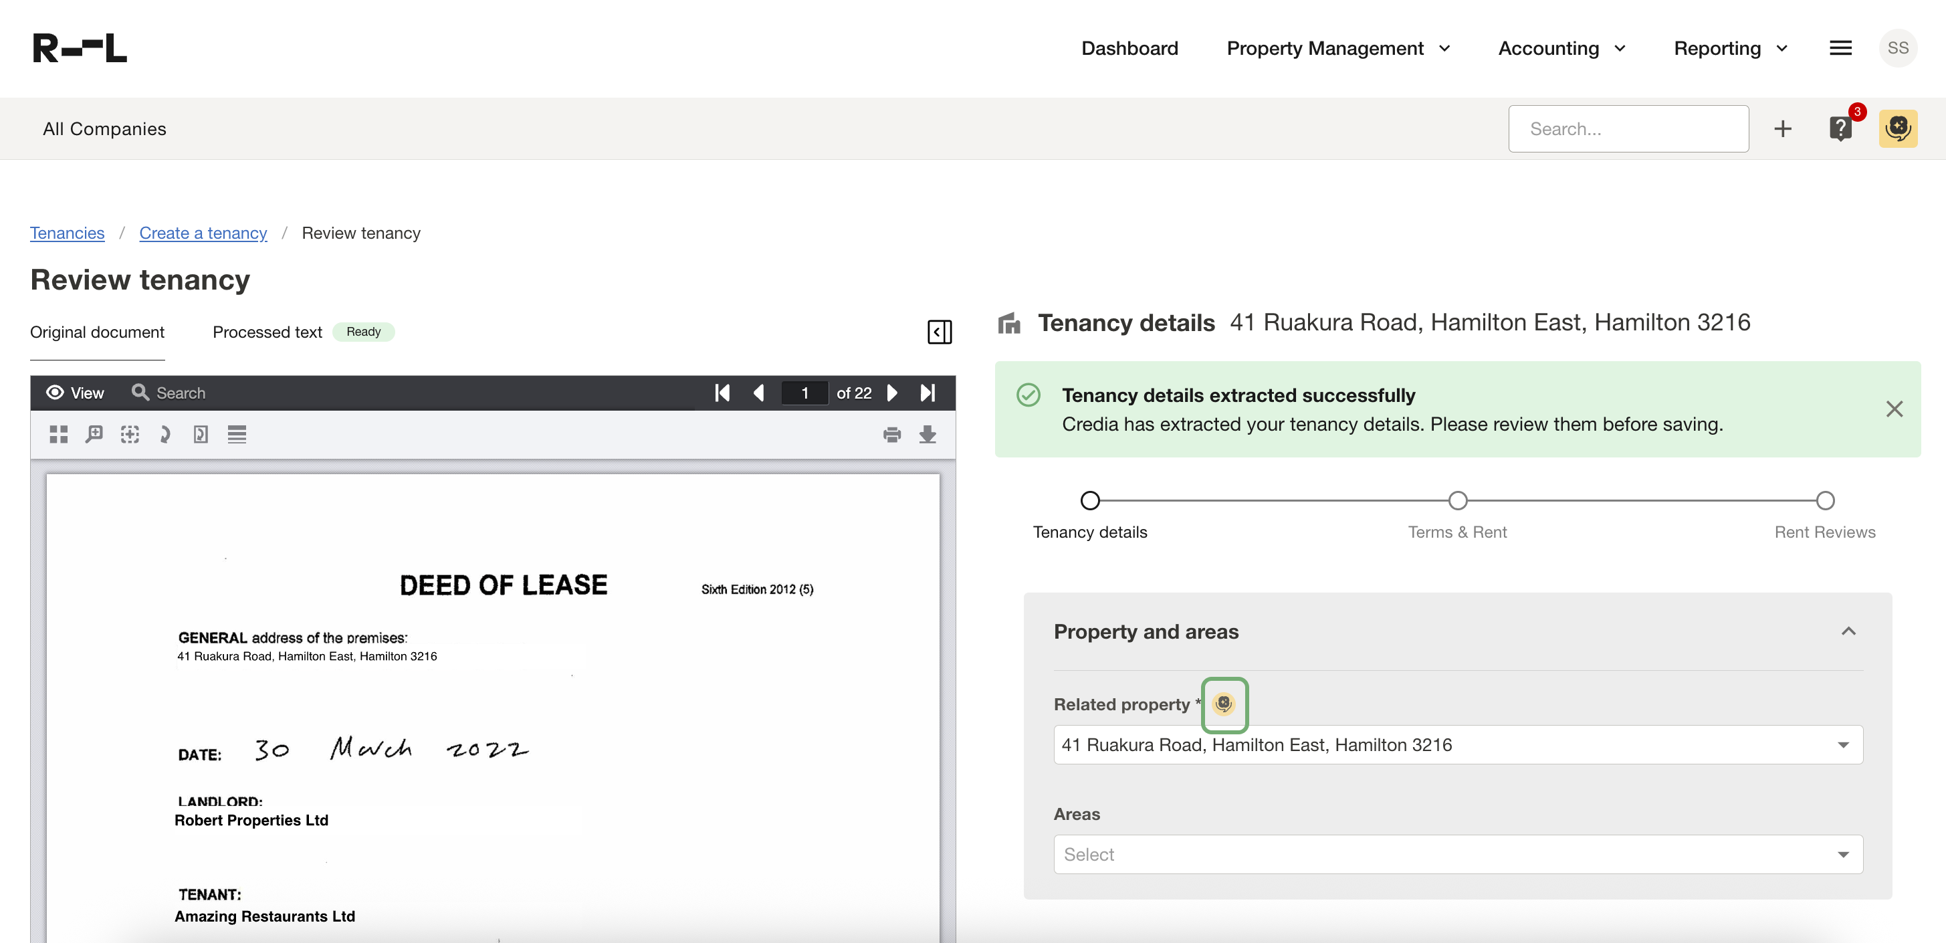Viewport: 1946px width, 943px height.
Task: Dismiss the extraction success notification
Action: point(1893,409)
